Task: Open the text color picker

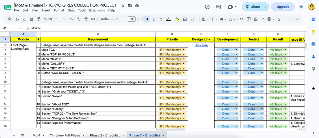Action: pos(168,19)
